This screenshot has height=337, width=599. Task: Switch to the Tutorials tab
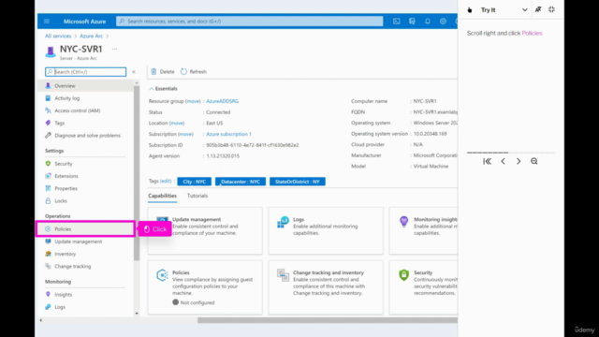coord(197,196)
